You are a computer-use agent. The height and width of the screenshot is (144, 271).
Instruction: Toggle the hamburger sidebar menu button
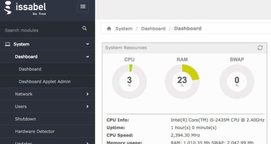pyautogui.click(x=83, y=6)
